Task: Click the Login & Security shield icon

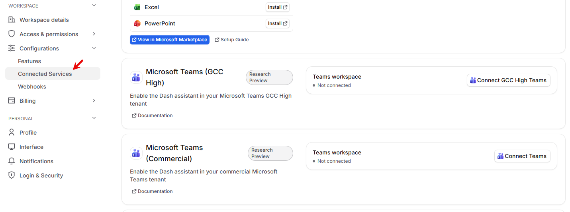Action: (x=12, y=175)
